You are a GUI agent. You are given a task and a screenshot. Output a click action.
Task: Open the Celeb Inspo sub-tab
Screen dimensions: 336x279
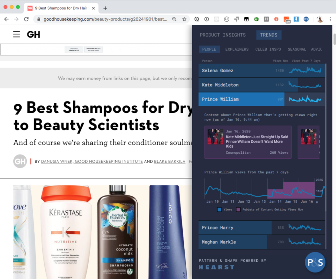click(x=268, y=49)
